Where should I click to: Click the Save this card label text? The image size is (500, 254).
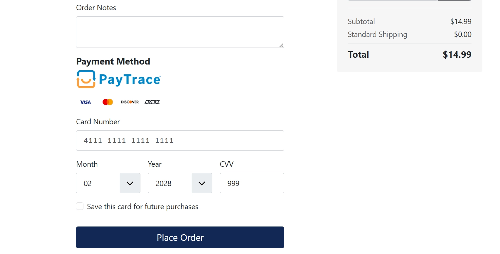point(142,206)
